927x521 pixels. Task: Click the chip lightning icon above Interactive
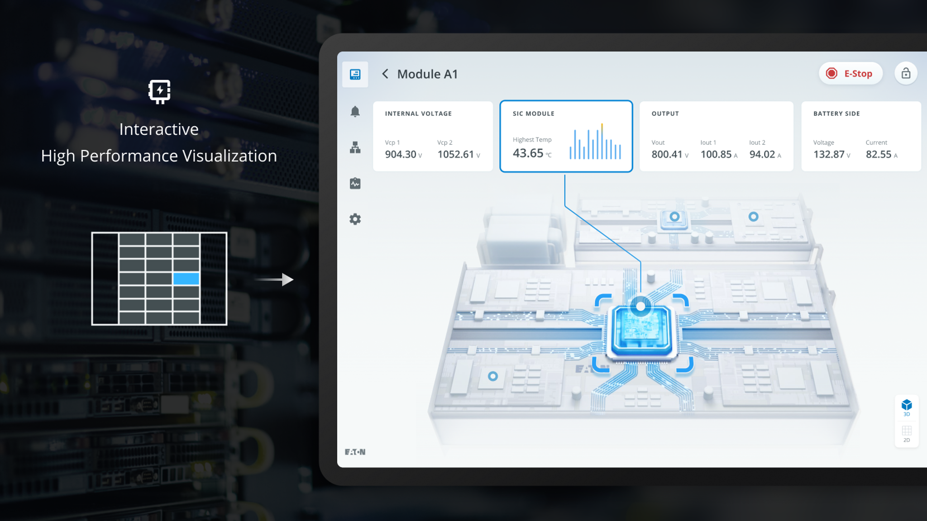coord(159,92)
